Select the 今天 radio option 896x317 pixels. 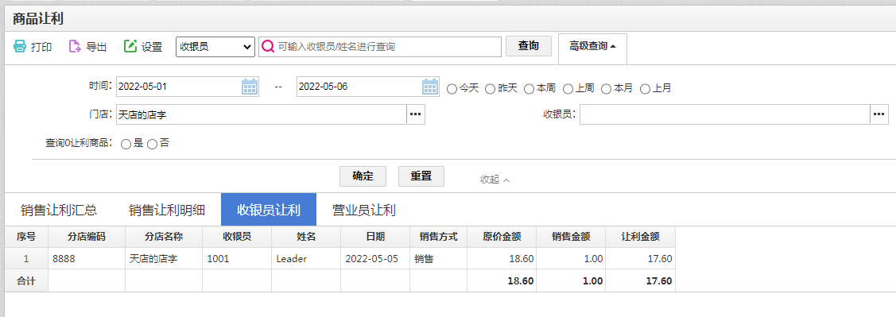point(452,89)
